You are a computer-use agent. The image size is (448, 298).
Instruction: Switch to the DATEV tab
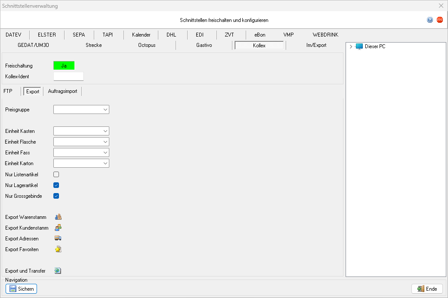tap(13, 35)
